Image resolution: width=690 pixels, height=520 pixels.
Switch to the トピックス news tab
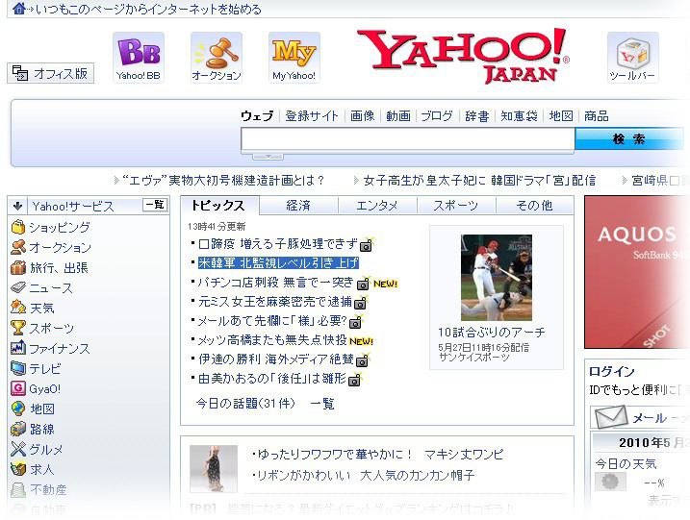click(x=219, y=206)
